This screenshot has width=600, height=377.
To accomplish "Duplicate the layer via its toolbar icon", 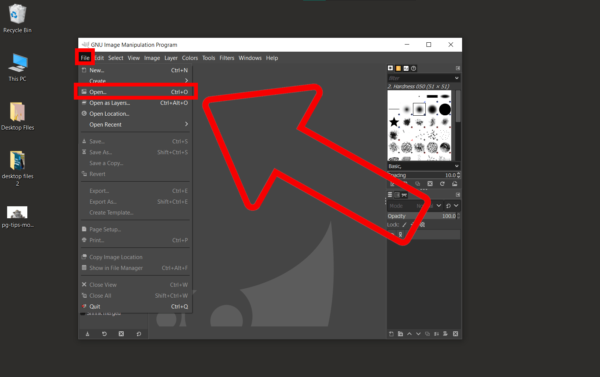I will [x=427, y=334].
